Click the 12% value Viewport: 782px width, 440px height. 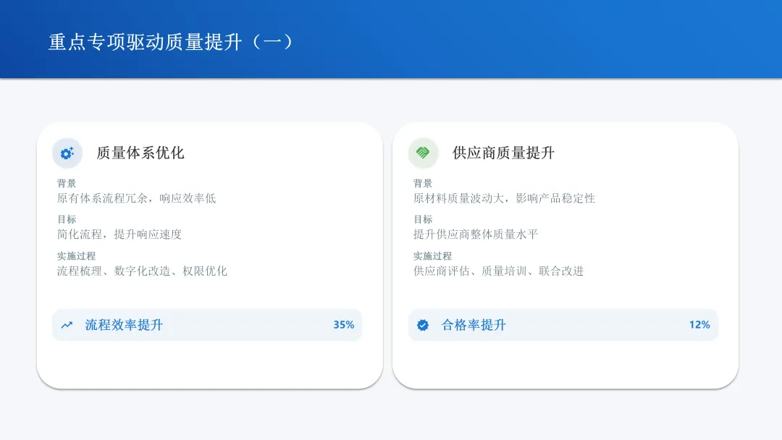click(699, 325)
